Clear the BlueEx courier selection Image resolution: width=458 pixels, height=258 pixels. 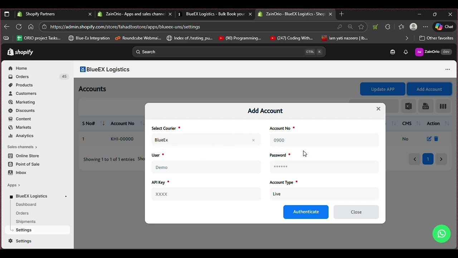point(253,140)
